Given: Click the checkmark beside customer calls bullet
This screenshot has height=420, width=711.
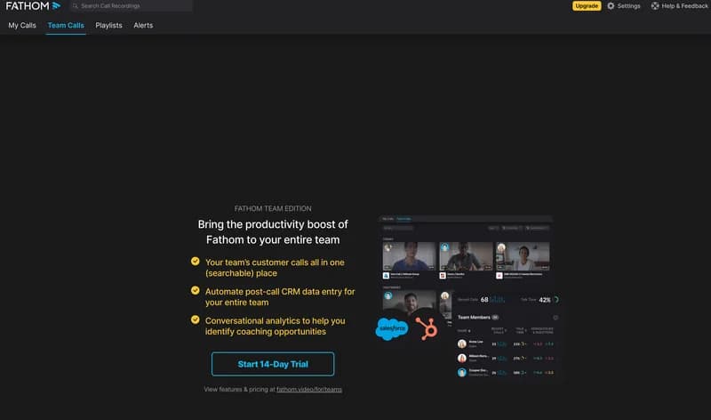Looking at the screenshot, I should [195, 262].
